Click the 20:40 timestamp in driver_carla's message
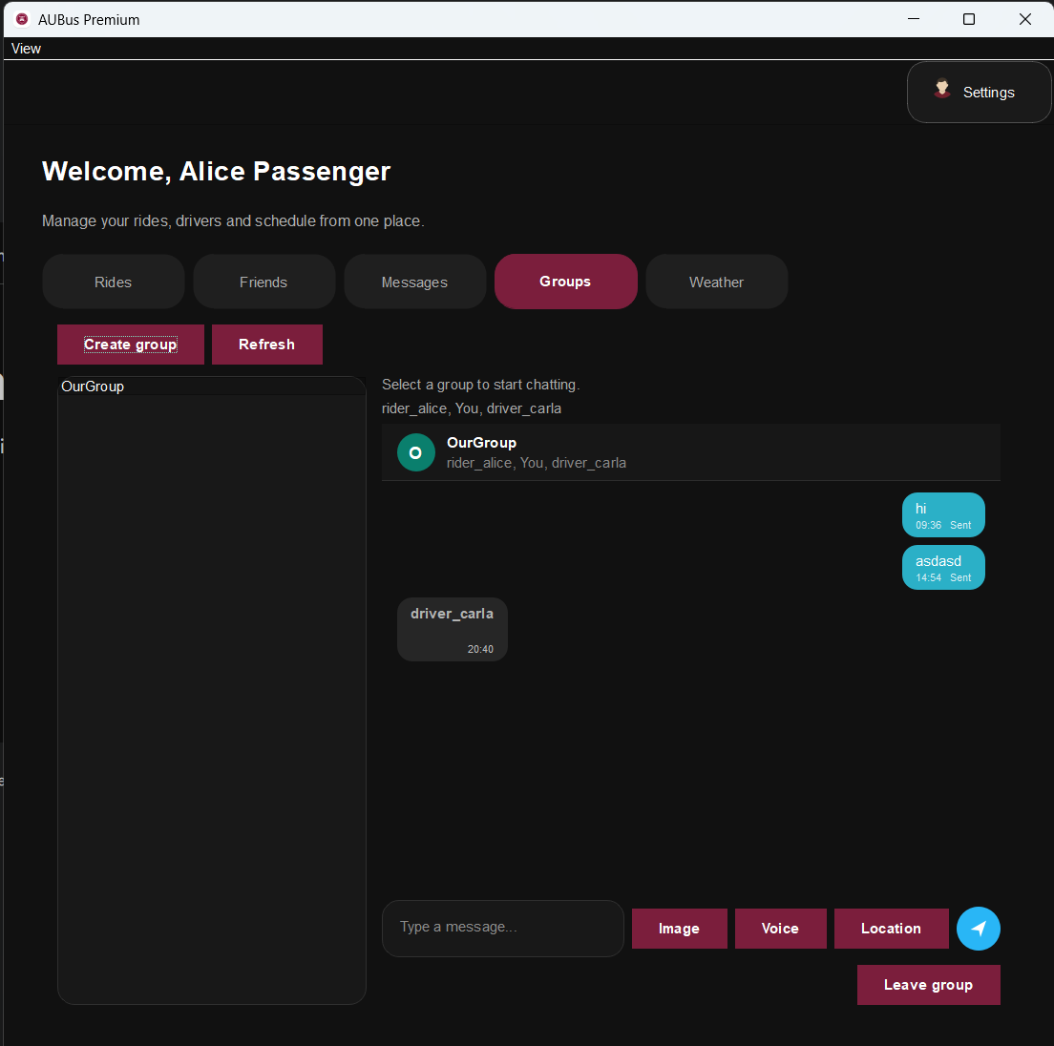Viewport: 1054px width, 1046px height. coord(480,649)
